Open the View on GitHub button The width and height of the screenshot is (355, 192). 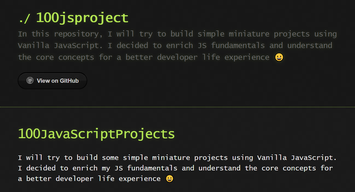52,81
